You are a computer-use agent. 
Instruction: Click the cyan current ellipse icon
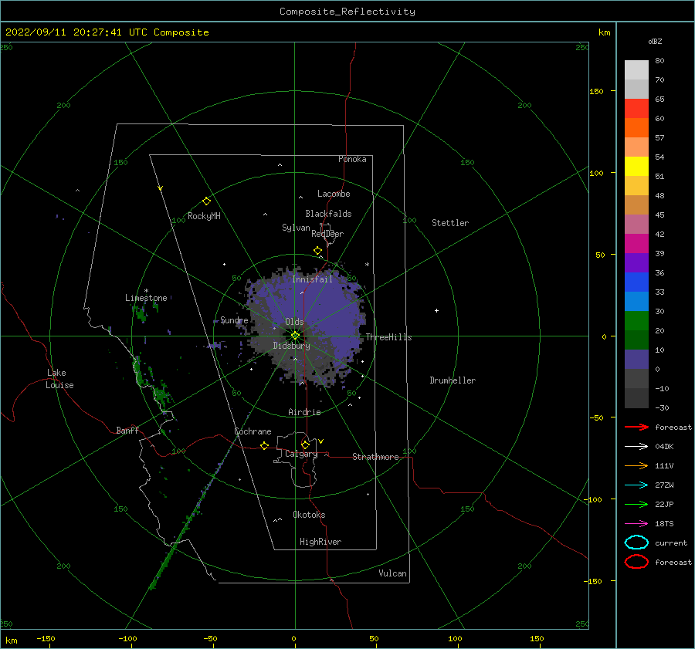(636, 543)
